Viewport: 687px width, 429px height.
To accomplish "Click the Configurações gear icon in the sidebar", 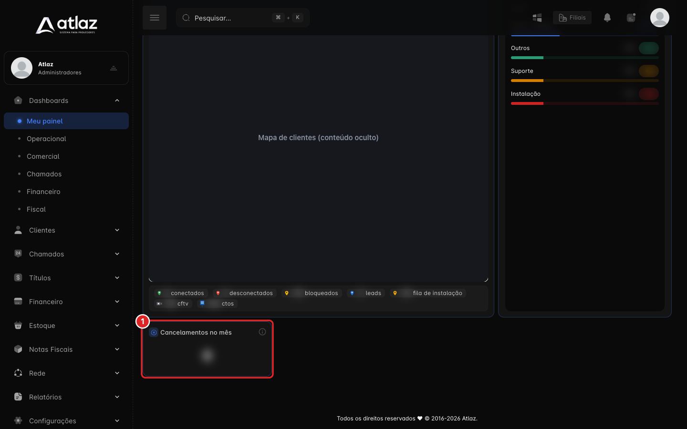I will [x=18, y=420].
